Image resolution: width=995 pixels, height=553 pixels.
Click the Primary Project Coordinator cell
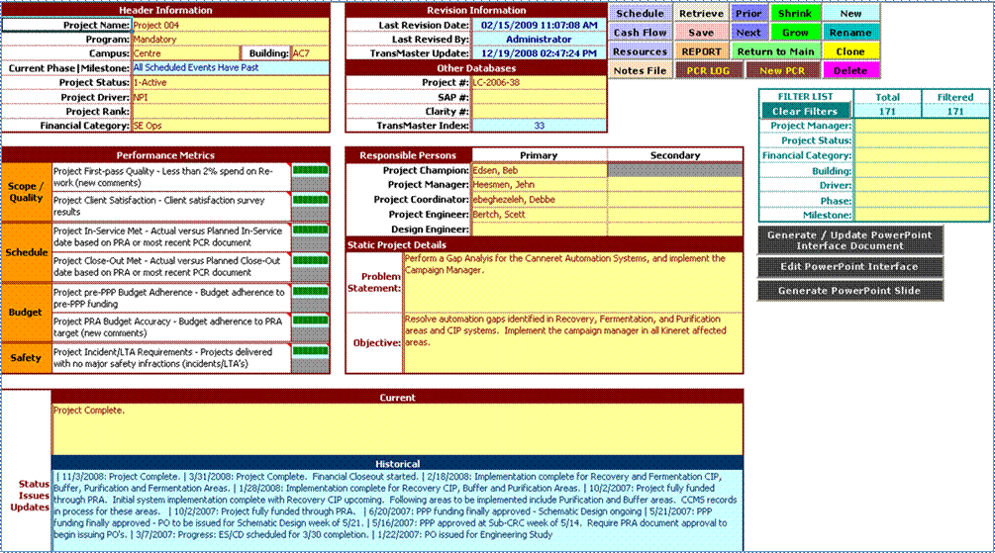tap(540, 199)
